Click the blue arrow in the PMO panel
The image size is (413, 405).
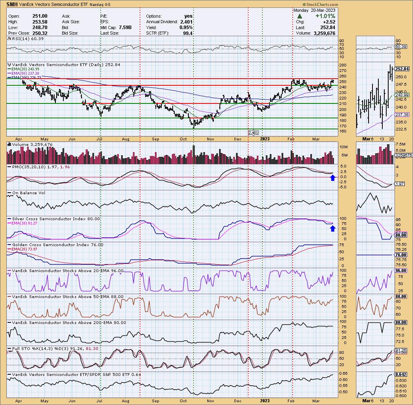333,177
